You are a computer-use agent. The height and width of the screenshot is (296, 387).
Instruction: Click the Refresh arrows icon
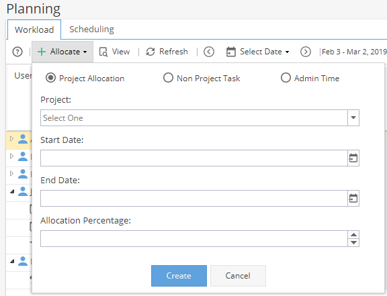tap(150, 52)
